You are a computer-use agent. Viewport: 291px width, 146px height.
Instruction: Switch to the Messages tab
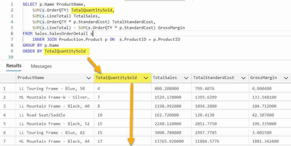(x=41, y=66)
